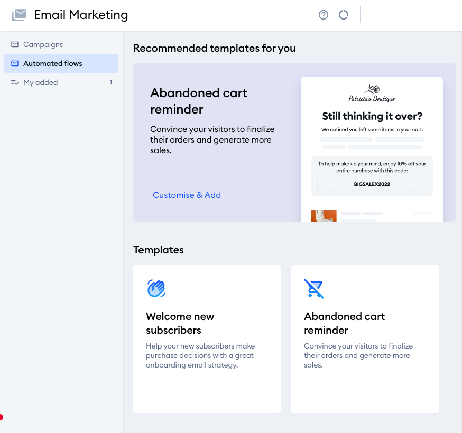Click the Email Marketing page title
Viewport: 462px width, 433px height.
coord(81,15)
